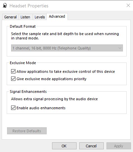Viewport: 133px width, 152px height.
Task: Confirm with the OK button
Action: pos(64,146)
